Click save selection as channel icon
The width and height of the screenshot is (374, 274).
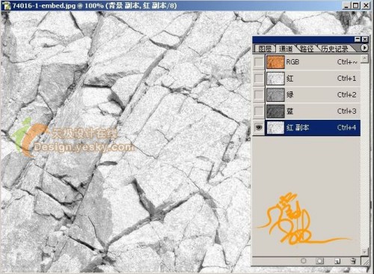(319, 261)
